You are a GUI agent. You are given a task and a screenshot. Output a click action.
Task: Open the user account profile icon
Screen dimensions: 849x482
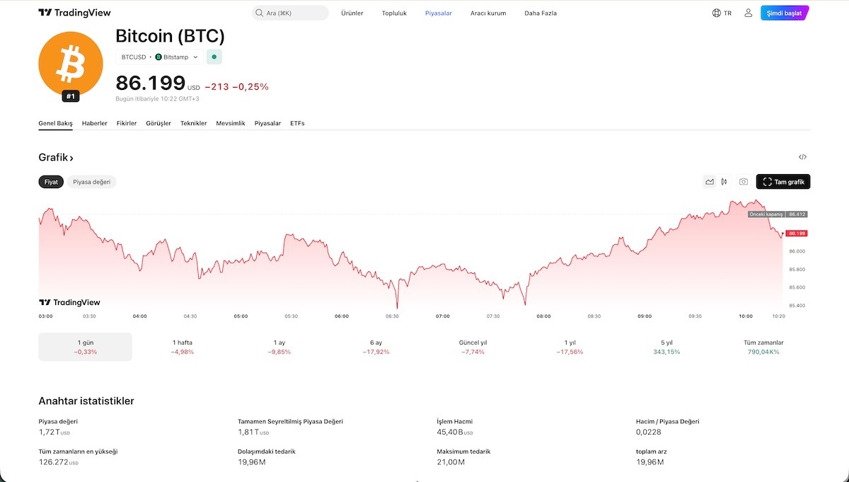(748, 12)
